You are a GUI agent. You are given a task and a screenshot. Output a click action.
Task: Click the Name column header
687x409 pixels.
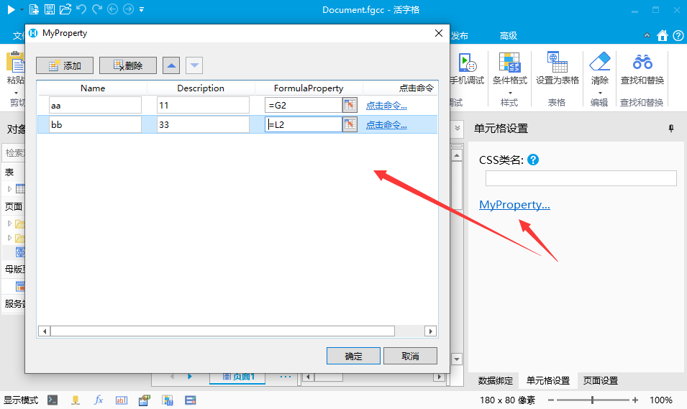coord(93,88)
